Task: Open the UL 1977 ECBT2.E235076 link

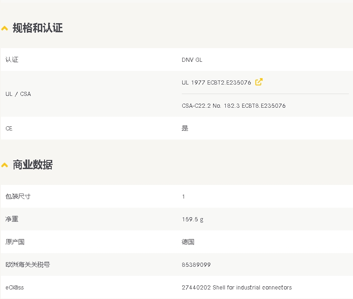Action: 216,83
